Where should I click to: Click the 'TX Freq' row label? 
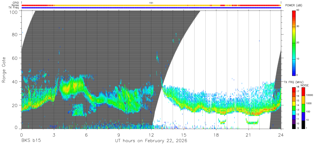[14, 7]
